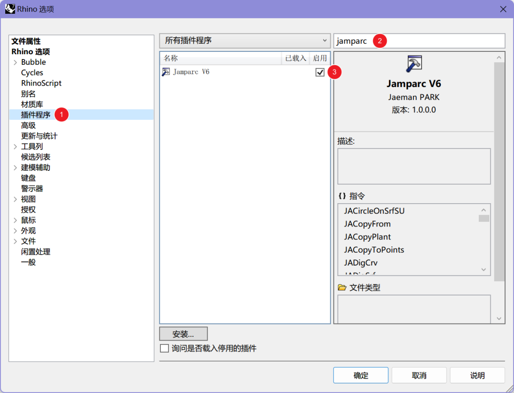Screen dimensions: 514x393
Task: Enable 询问是否载入停用的插件 option
Action: click(163, 348)
